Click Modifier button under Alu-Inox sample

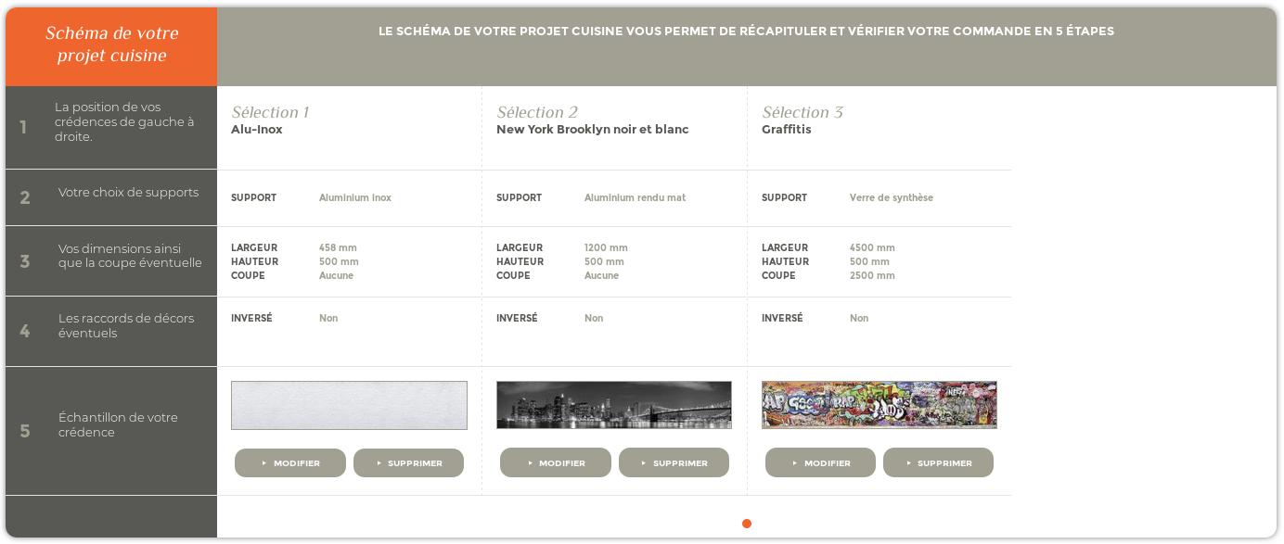coord(290,462)
